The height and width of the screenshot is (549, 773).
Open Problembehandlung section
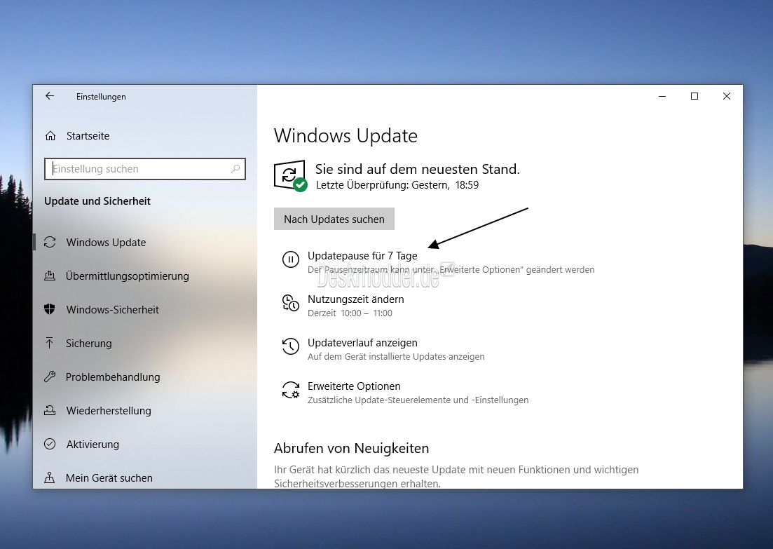[113, 377]
